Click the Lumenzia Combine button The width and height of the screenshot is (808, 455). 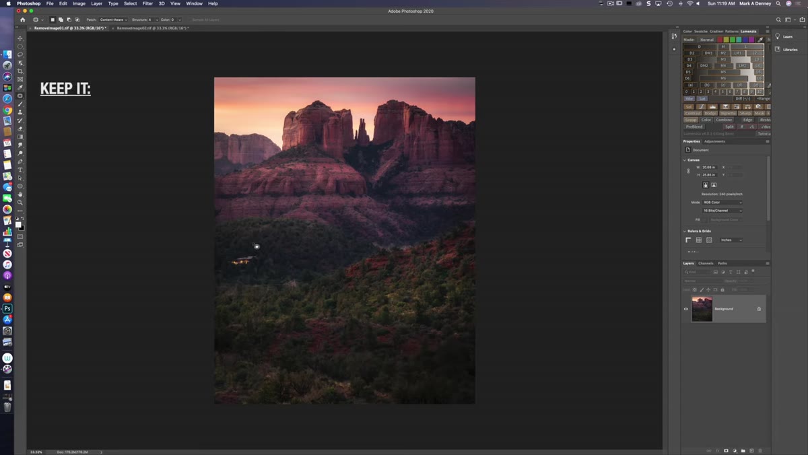[x=724, y=120]
